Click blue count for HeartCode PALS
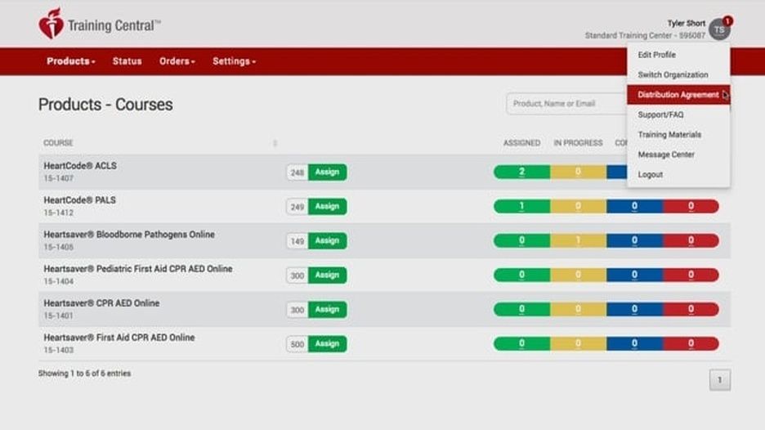 tap(634, 207)
